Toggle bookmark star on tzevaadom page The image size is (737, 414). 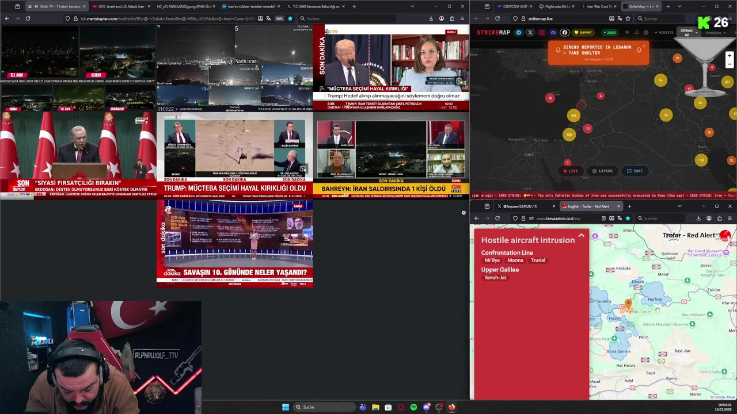[628, 218]
